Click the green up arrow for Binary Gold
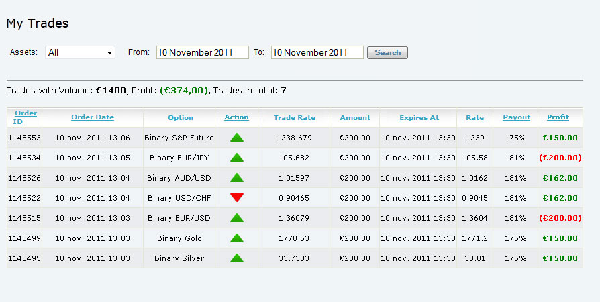This screenshot has width=600, height=302. pyautogui.click(x=236, y=238)
